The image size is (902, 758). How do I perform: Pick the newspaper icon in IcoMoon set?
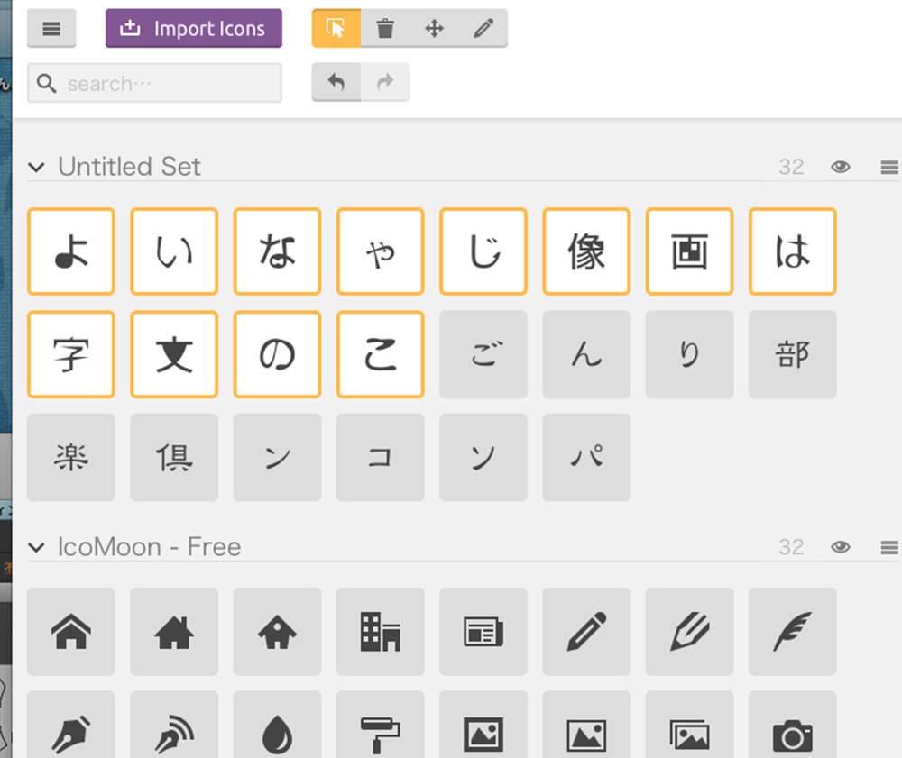pos(483,632)
